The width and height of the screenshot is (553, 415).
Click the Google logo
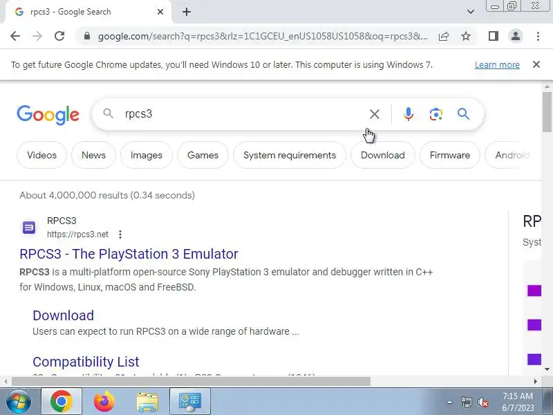[48, 115]
